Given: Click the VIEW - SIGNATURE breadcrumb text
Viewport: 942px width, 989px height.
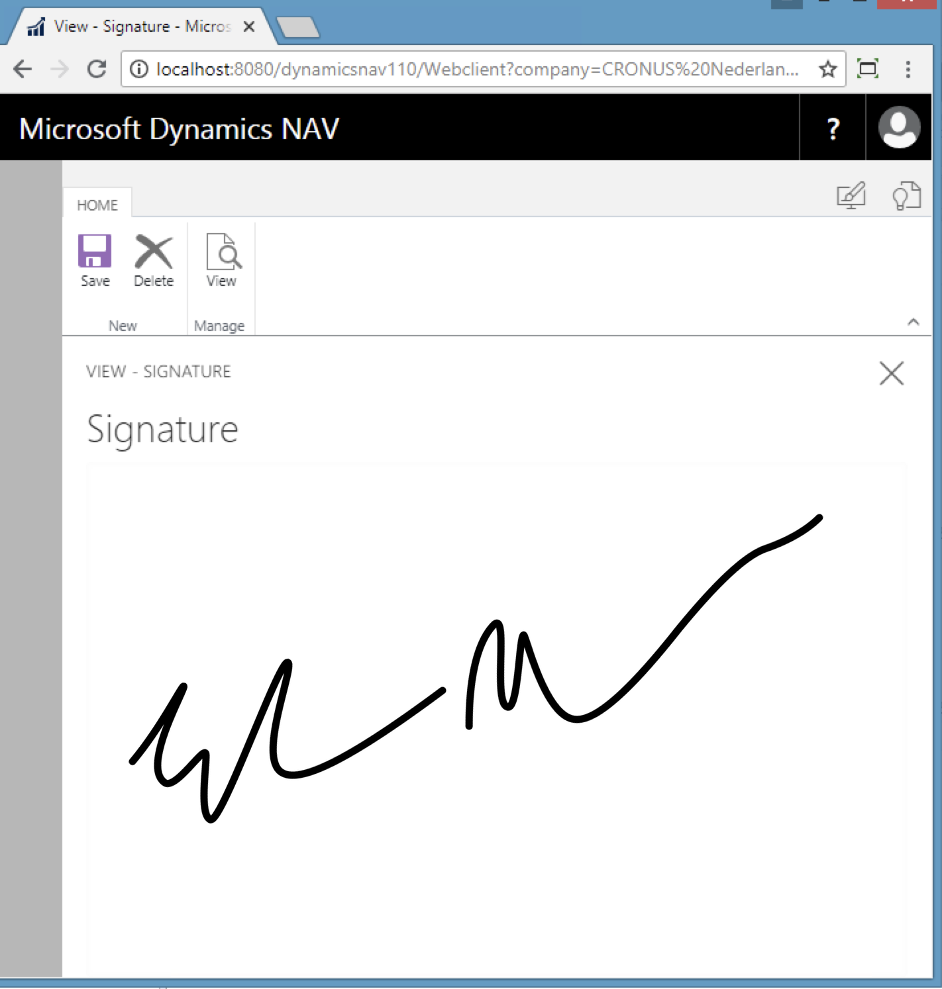Looking at the screenshot, I should tap(158, 371).
